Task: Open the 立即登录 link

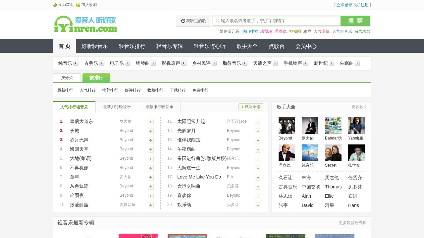Action: pyautogui.click(x=344, y=5)
